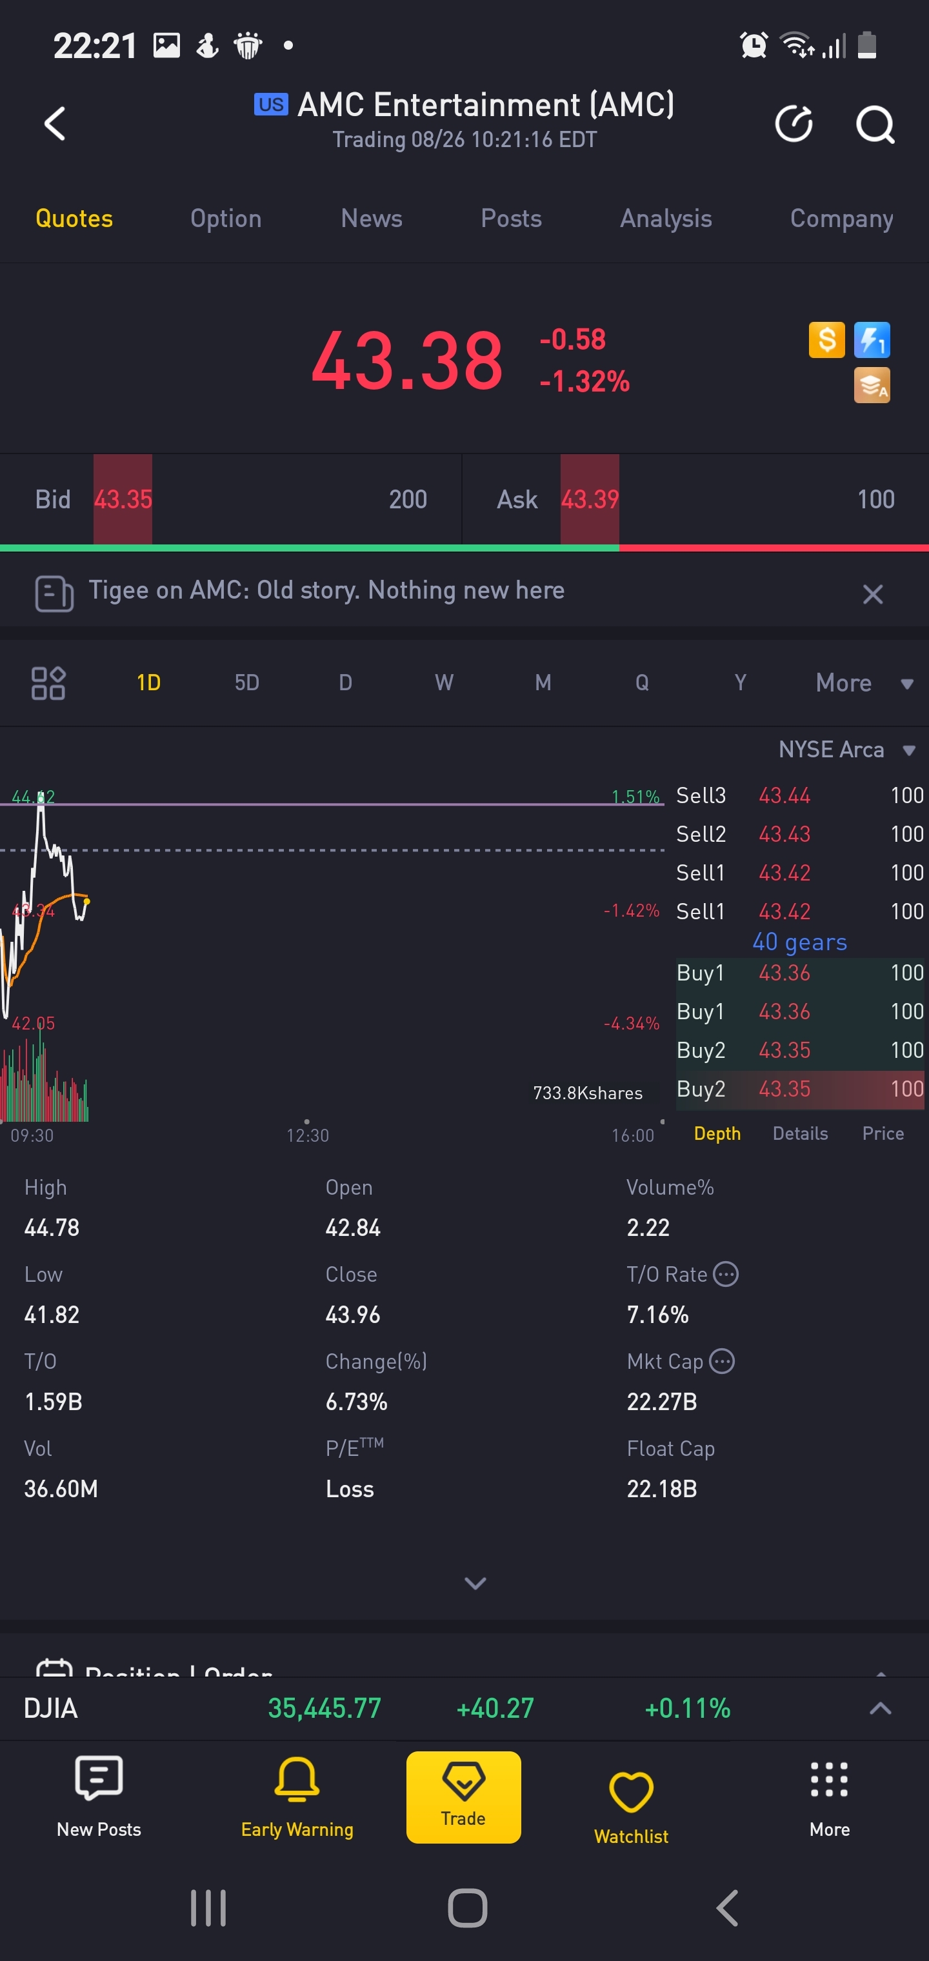Select the Depth order book tab
Screen dimensions: 929x1961
pos(717,1133)
